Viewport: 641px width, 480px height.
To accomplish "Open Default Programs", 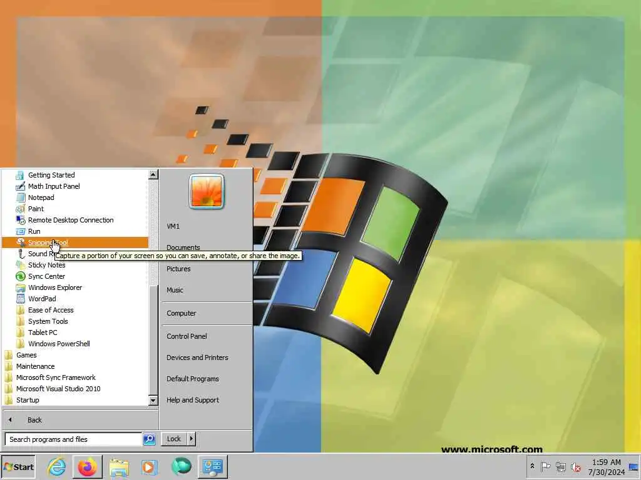I will pos(193,379).
